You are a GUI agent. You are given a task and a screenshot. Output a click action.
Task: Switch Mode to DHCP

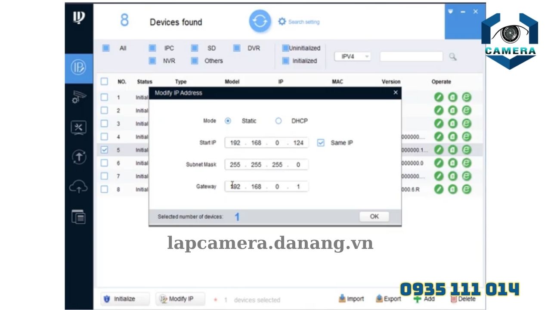(278, 121)
